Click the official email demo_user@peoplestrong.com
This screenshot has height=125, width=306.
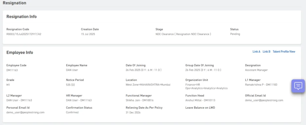[264, 100]
